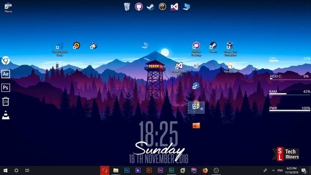Open the Action Center notifications
The height and width of the screenshot is (175, 311).
pyautogui.click(x=304, y=171)
